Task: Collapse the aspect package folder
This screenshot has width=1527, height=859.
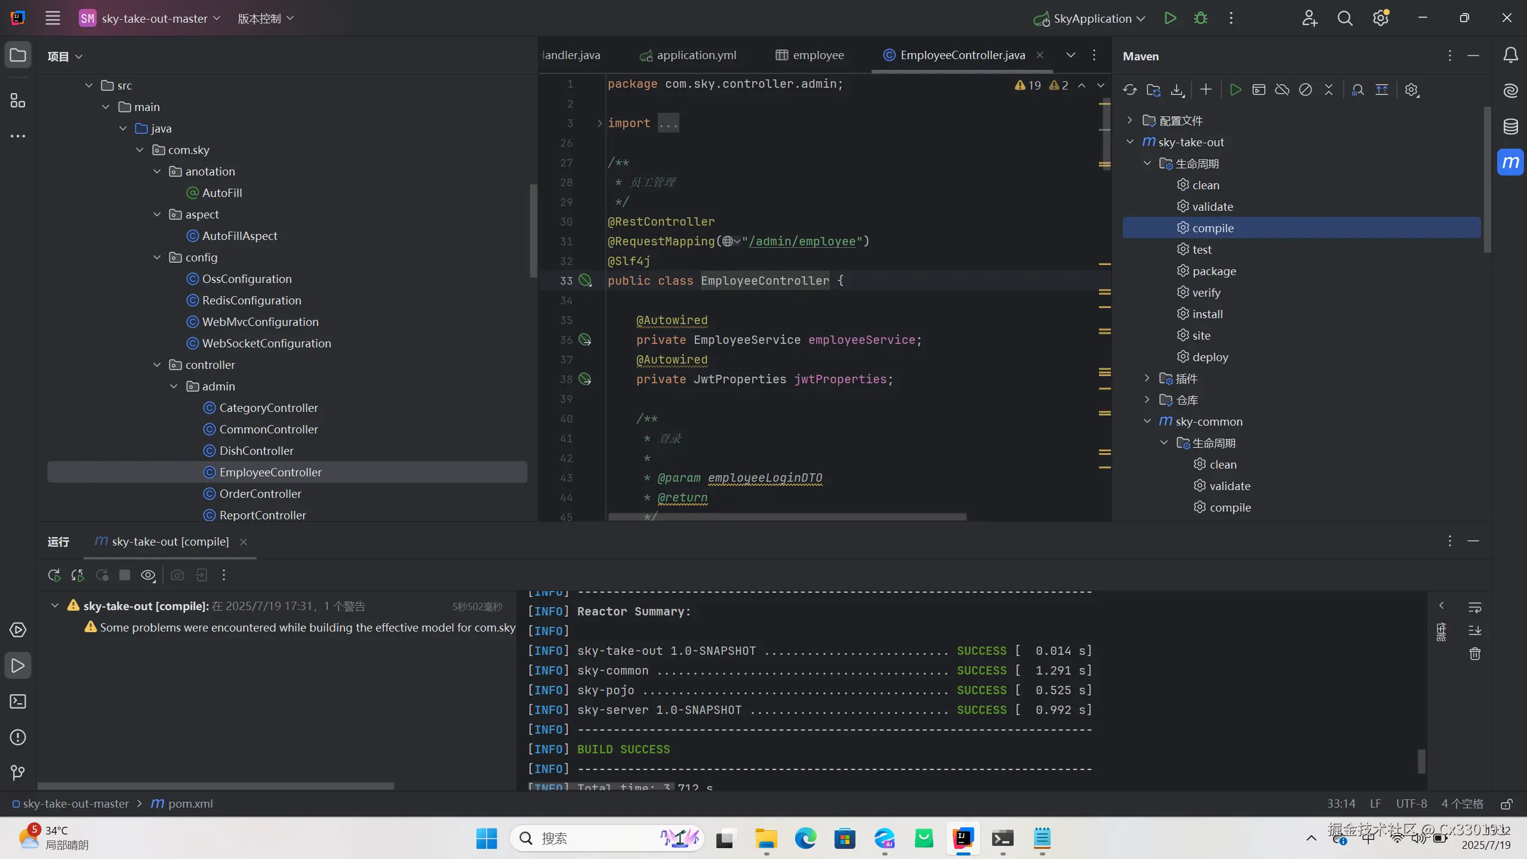Action: point(157,214)
